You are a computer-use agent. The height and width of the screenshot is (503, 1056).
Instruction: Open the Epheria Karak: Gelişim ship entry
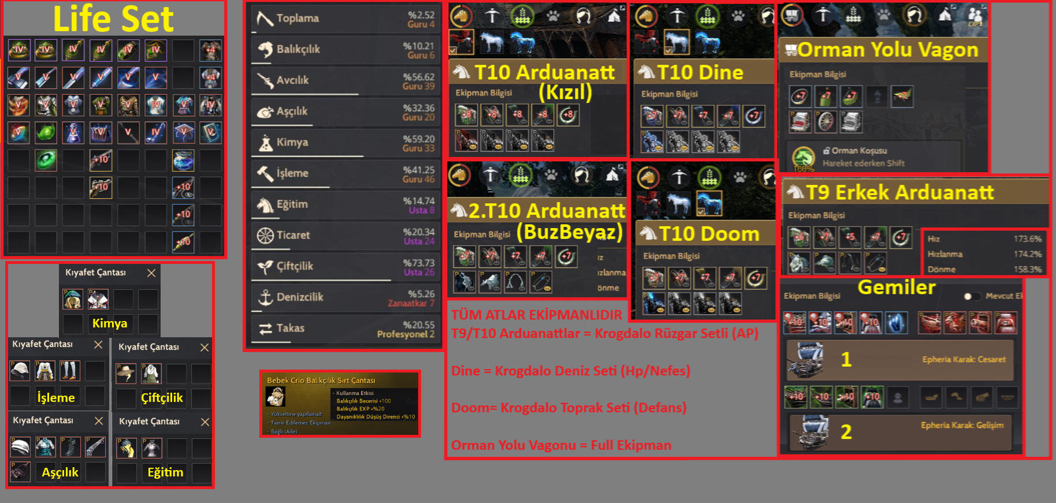(x=899, y=431)
